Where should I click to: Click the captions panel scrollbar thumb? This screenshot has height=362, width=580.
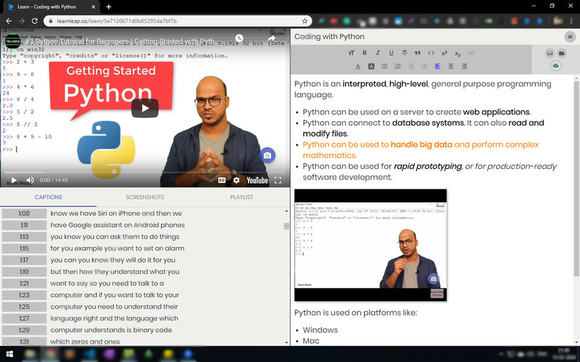click(286, 226)
